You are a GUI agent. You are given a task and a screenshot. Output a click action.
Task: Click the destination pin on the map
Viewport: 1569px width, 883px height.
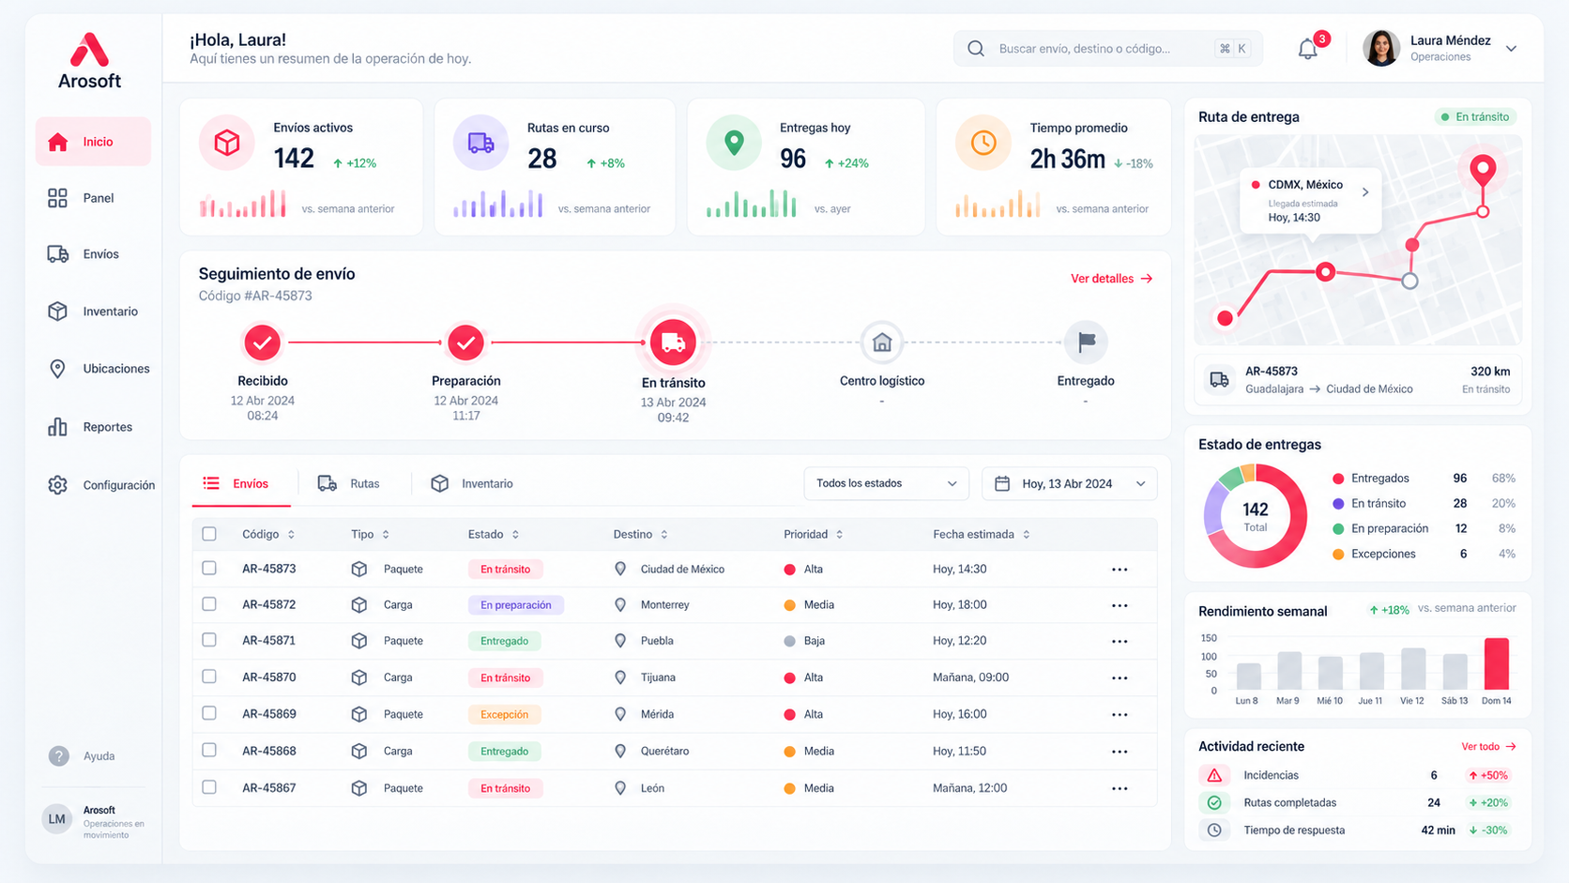click(x=1483, y=172)
